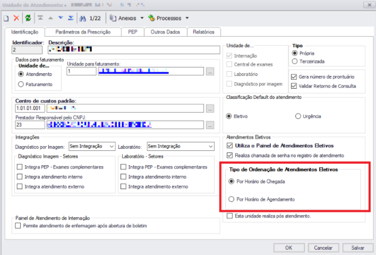Check Laboratório Integra atendimento externo

pos(124,186)
